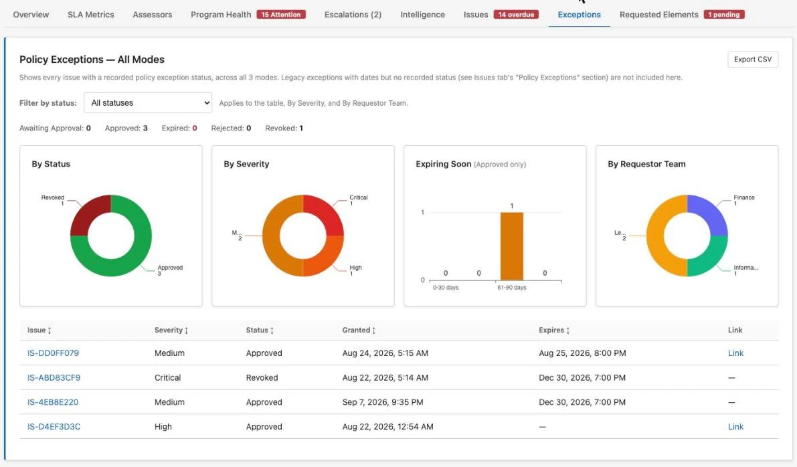Open Link for IS-DD0FF079 row

click(x=735, y=353)
